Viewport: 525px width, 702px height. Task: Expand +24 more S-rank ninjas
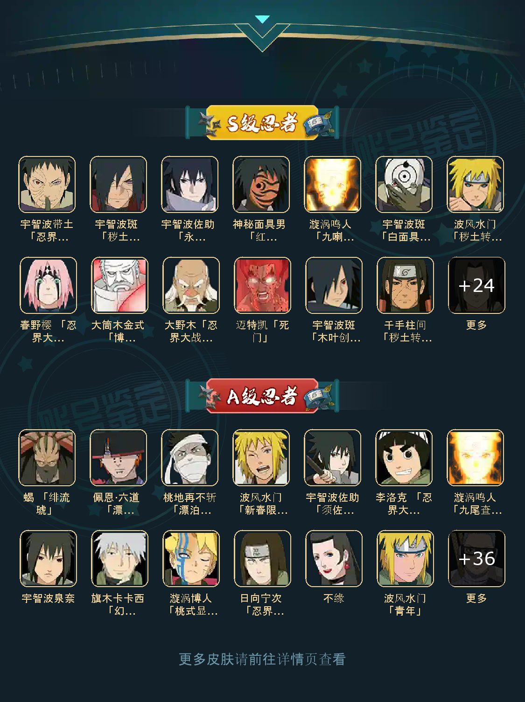[476, 285]
